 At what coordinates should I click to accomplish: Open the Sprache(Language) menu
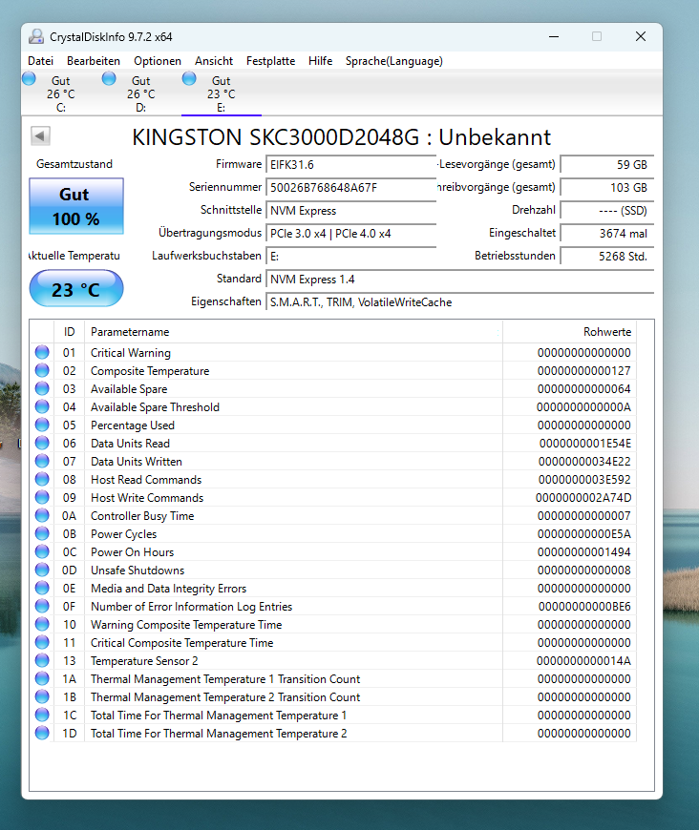[393, 61]
